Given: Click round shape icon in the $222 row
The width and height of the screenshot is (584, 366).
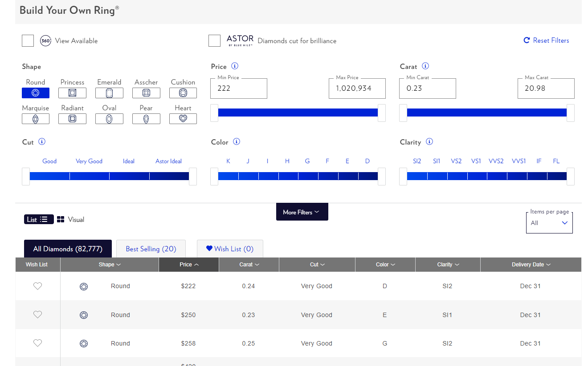Looking at the screenshot, I should click(x=83, y=286).
